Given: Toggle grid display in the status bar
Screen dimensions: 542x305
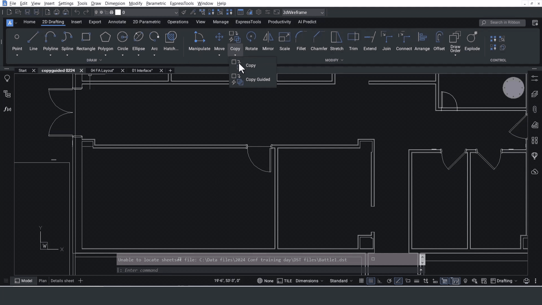Looking at the screenshot, I should point(371,281).
